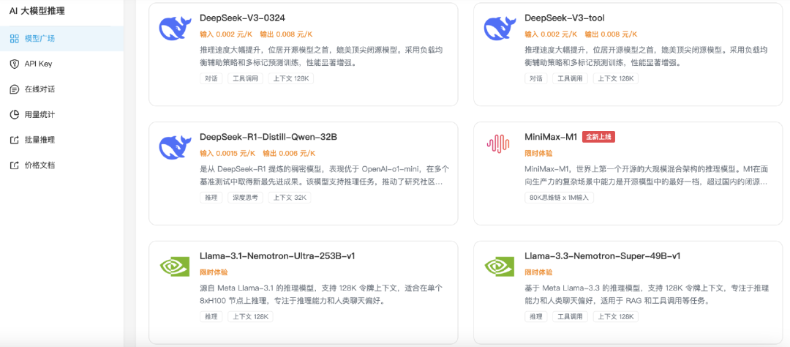Image resolution: width=790 pixels, height=347 pixels.
Task: Click 工具调用 tag on Llama-3.3-Nemotron-Super card
Action: 571,317
